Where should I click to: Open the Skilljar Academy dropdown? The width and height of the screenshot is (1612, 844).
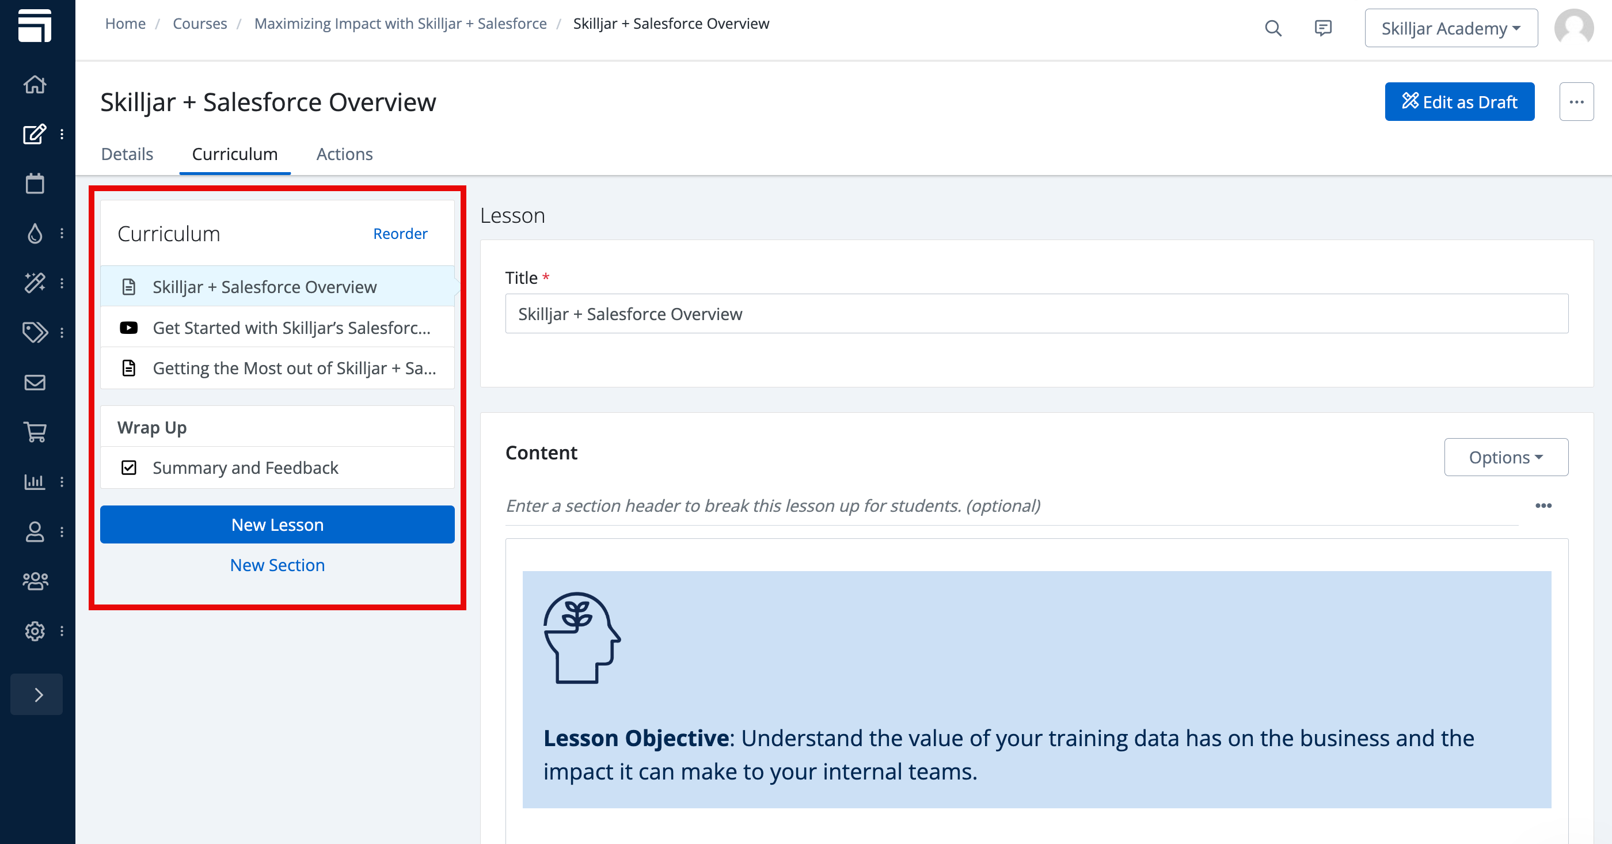click(x=1451, y=28)
